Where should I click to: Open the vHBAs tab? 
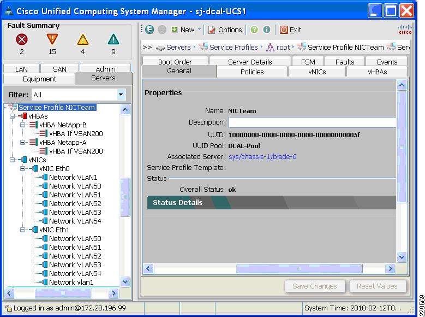coord(377,72)
